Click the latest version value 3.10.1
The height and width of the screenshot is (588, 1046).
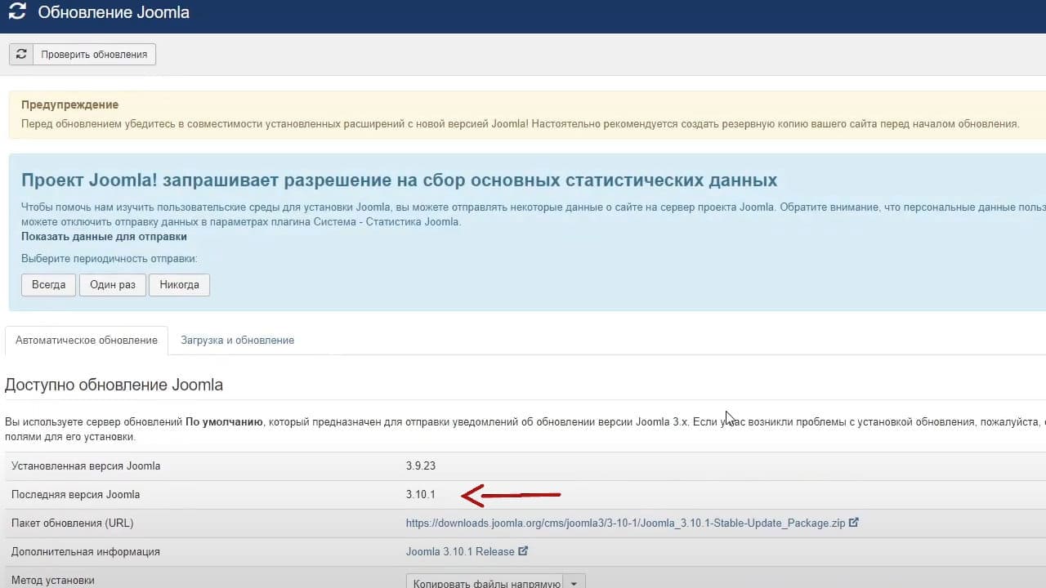421,495
